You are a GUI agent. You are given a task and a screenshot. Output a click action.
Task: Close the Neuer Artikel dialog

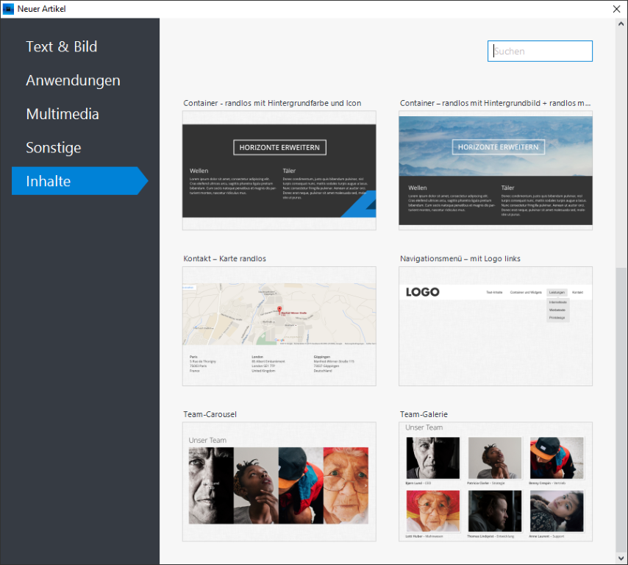point(617,9)
